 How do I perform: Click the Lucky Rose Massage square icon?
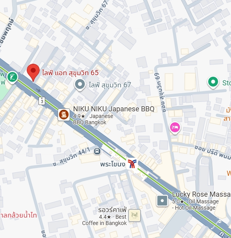point(162,201)
